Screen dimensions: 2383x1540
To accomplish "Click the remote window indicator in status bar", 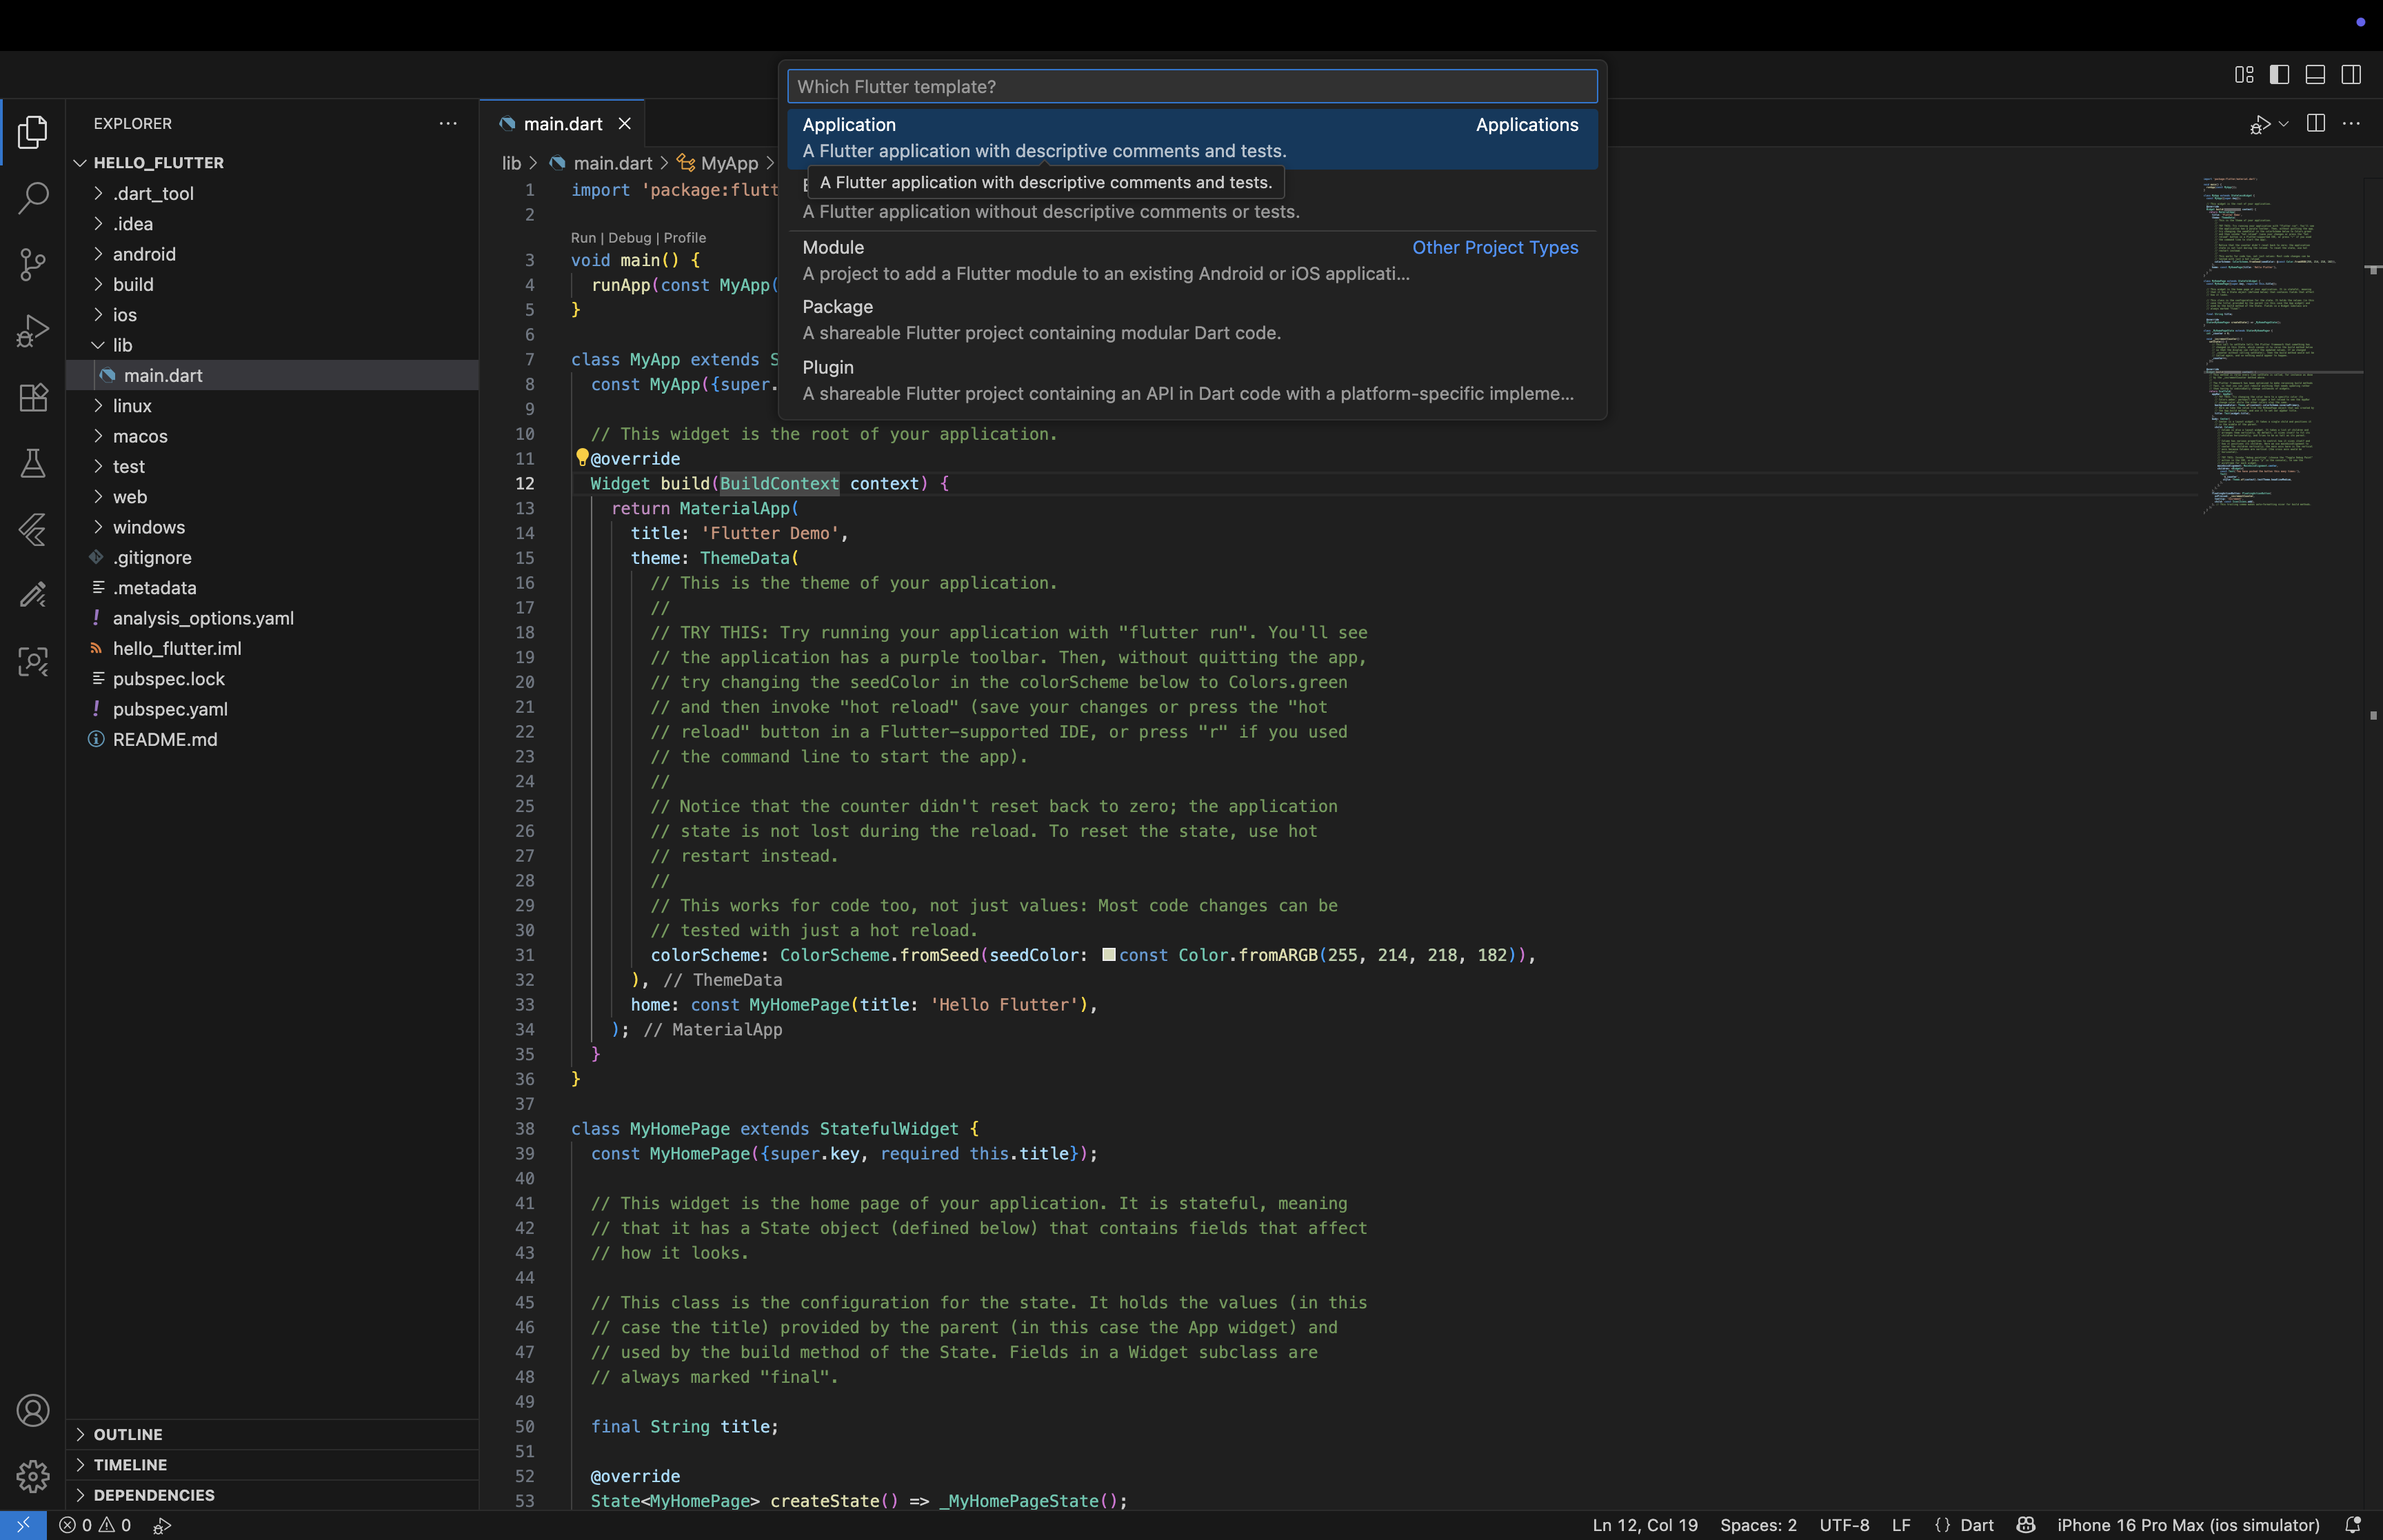I will [x=23, y=1525].
